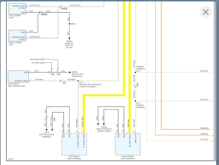Viewport: 219px width, 165px height.
Task: Click the LEFT LICENSE LAMP label
Action: [x=14, y=16]
